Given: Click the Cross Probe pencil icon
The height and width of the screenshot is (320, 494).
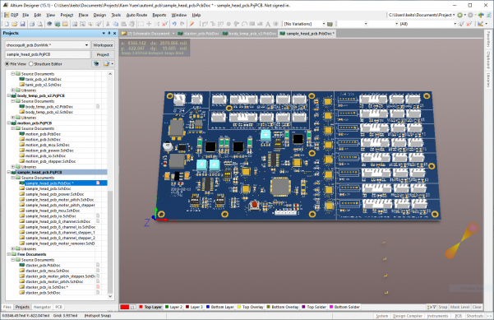Looking at the screenshot, I should [x=192, y=24].
